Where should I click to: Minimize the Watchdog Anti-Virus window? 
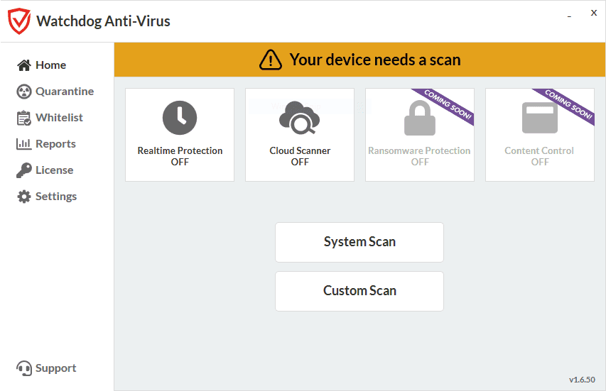coord(569,16)
